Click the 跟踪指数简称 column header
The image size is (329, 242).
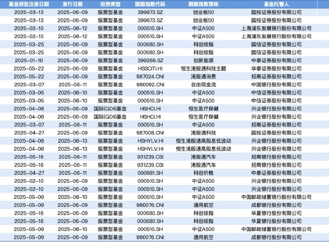click(203, 4)
